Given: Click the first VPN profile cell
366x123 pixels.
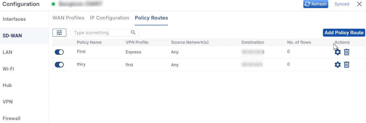Looking at the screenshot, I should coord(130,65).
